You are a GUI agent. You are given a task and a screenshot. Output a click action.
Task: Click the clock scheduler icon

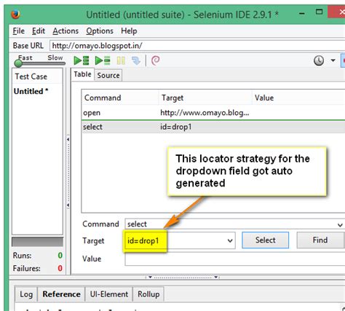point(319,60)
